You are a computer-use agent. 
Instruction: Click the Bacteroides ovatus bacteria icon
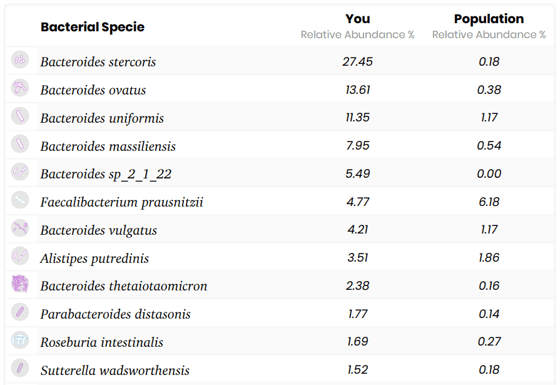click(x=20, y=88)
